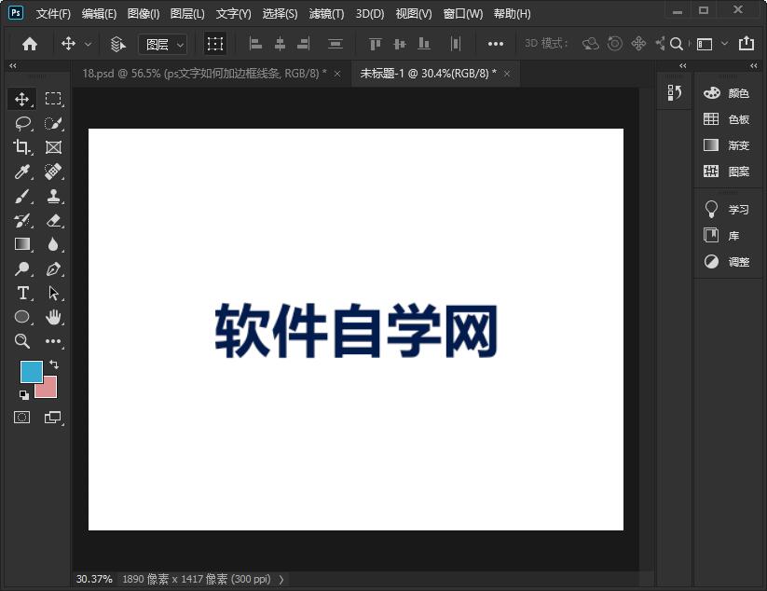This screenshot has width=767, height=591.
Task: Click the blue foreground color swatch
Action: pyautogui.click(x=32, y=372)
